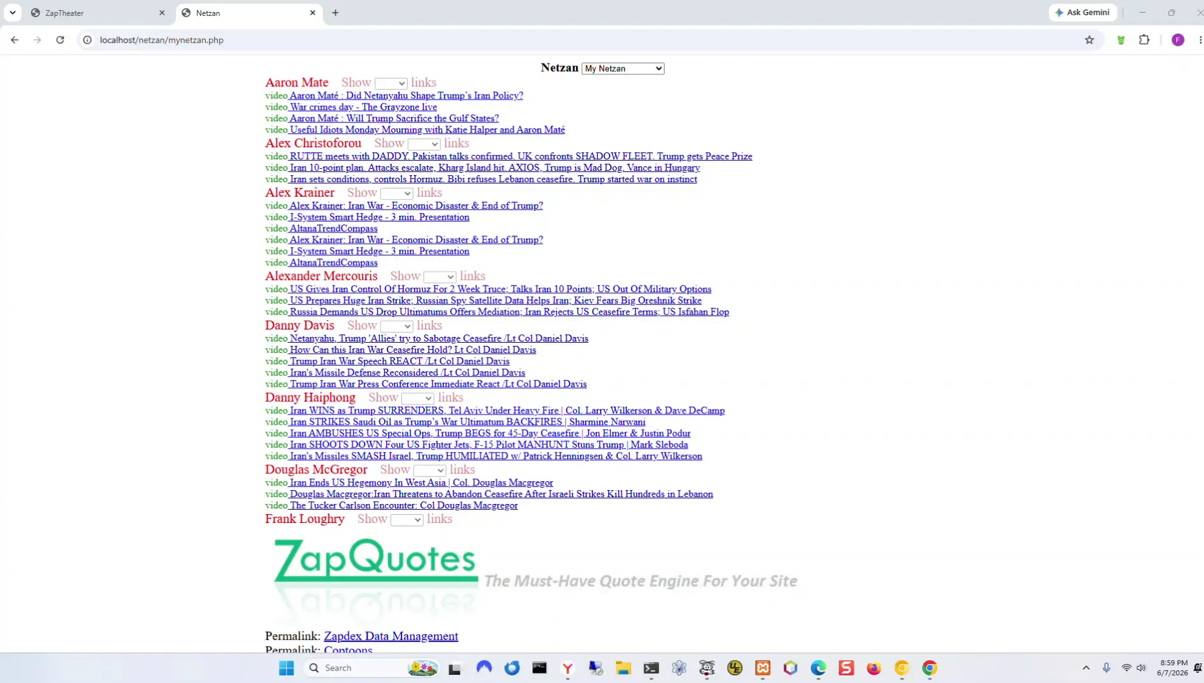Expand the Show dropdown for Danny Davis

(397, 326)
